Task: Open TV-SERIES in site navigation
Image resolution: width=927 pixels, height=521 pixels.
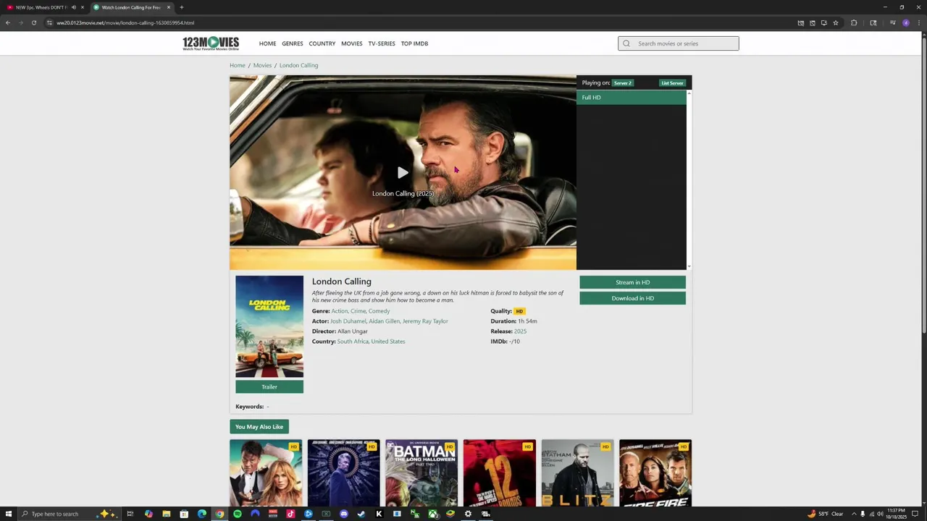Action: (x=382, y=43)
